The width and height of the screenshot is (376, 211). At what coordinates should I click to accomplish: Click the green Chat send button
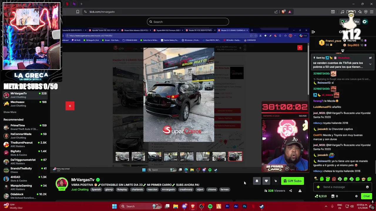(366, 196)
